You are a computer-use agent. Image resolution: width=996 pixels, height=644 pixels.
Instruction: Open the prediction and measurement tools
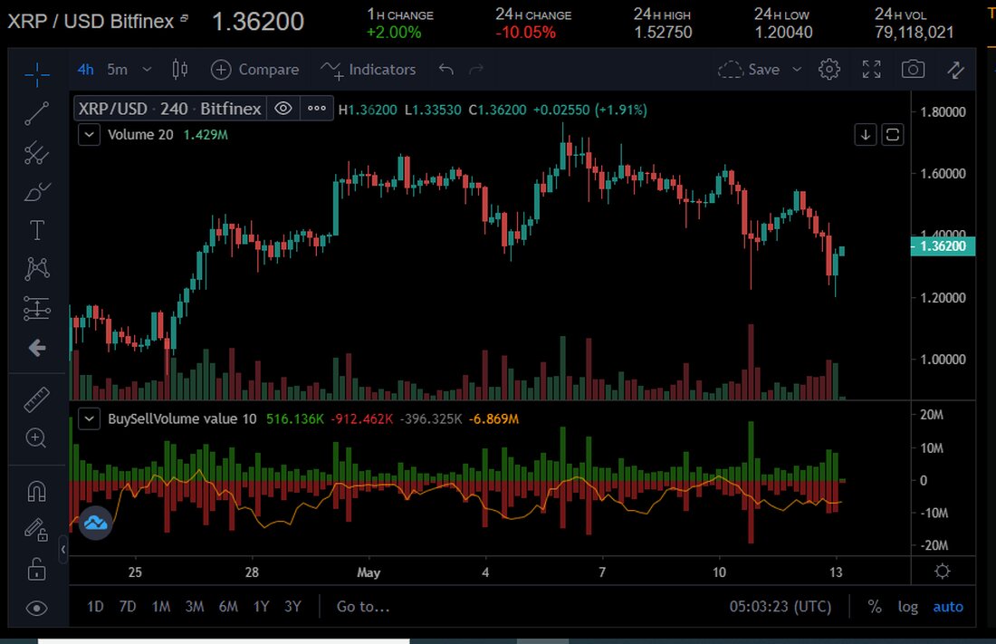coord(37,308)
